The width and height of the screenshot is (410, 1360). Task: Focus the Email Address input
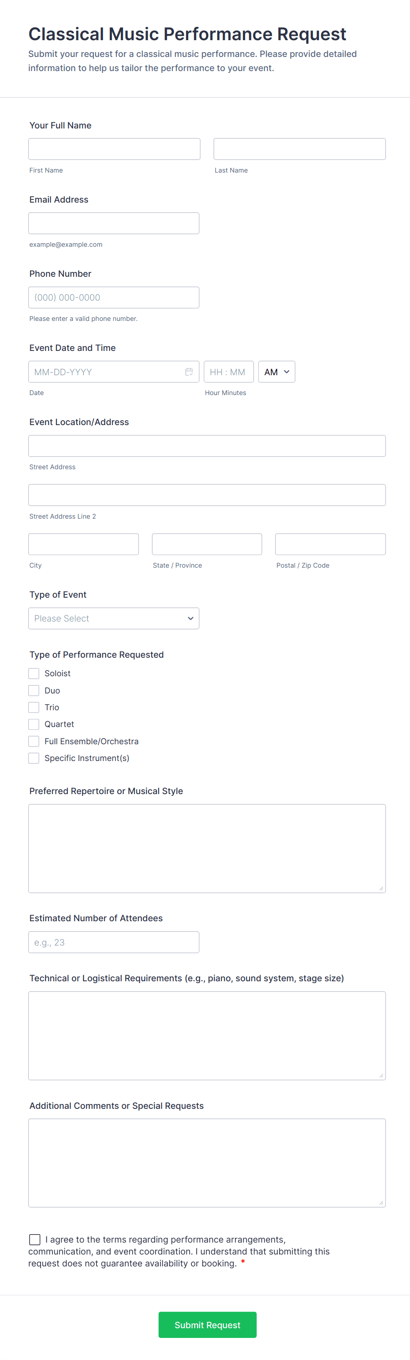coord(114,223)
